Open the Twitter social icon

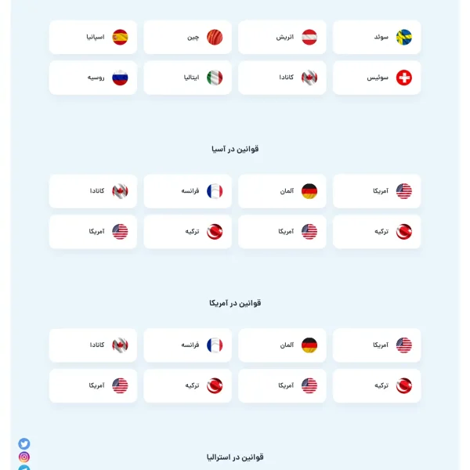click(24, 443)
